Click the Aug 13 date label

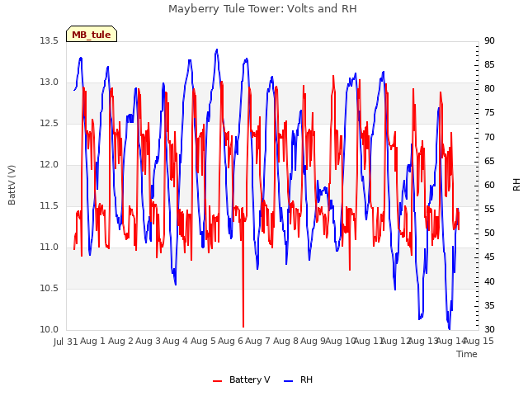coord(422,341)
